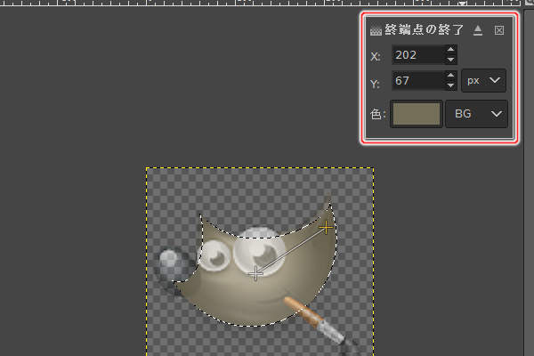Close the 終端点の終了 overlay panel
Viewport: 534px width, 356px height.
pos(499,30)
